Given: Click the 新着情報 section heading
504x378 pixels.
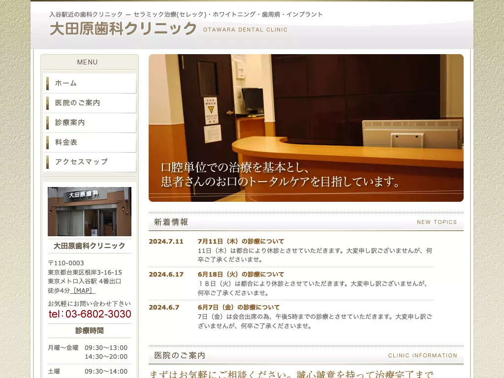Looking at the screenshot, I should [x=171, y=222].
